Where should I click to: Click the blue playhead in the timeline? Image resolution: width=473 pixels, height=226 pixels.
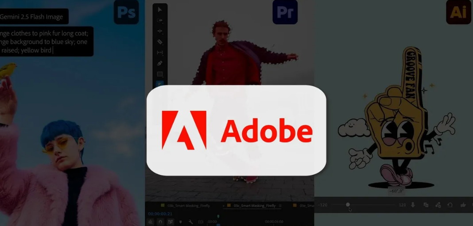click(218, 224)
